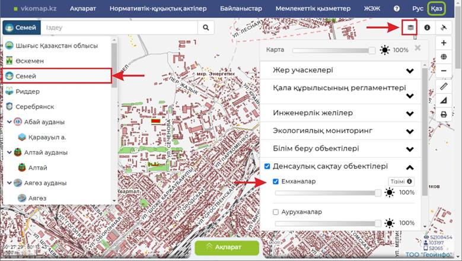Click the information icon in map toolbar
The width and height of the screenshot is (462, 261).
click(427, 28)
